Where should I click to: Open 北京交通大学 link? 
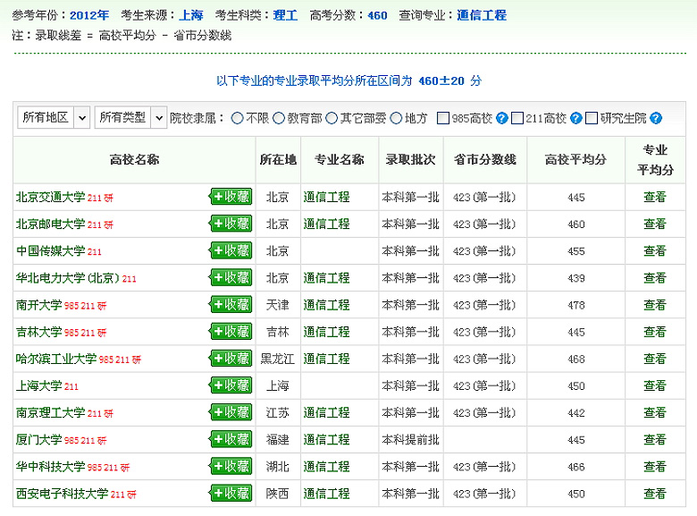[x=50, y=197]
